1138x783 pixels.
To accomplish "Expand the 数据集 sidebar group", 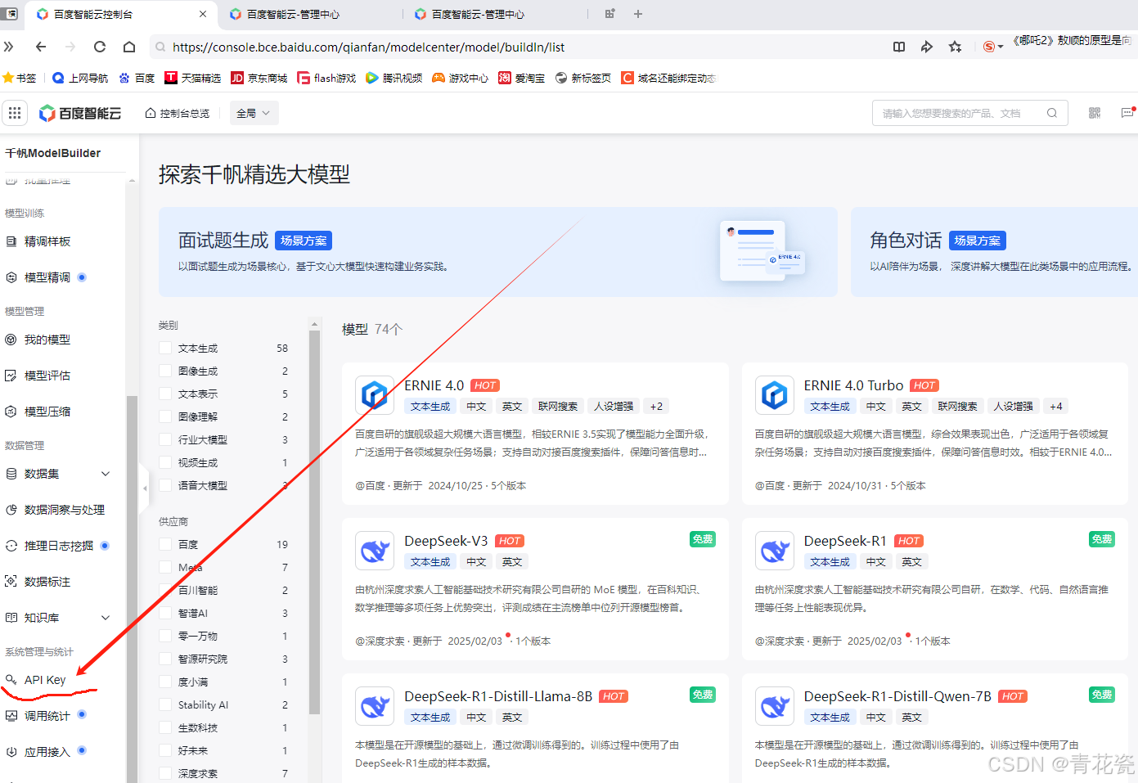I will coord(106,474).
